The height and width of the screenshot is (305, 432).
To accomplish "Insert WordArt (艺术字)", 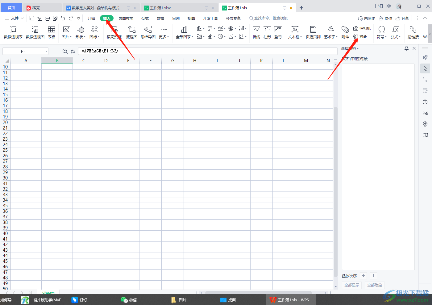I will (x=331, y=32).
